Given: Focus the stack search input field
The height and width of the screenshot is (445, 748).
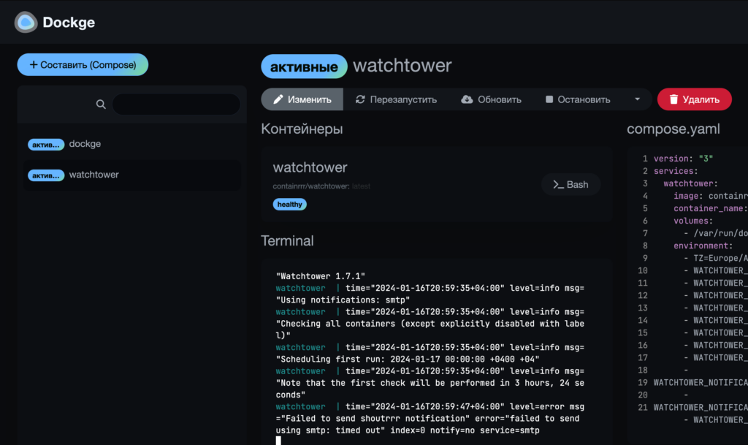Looking at the screenshot, I should tap(176, 104).
